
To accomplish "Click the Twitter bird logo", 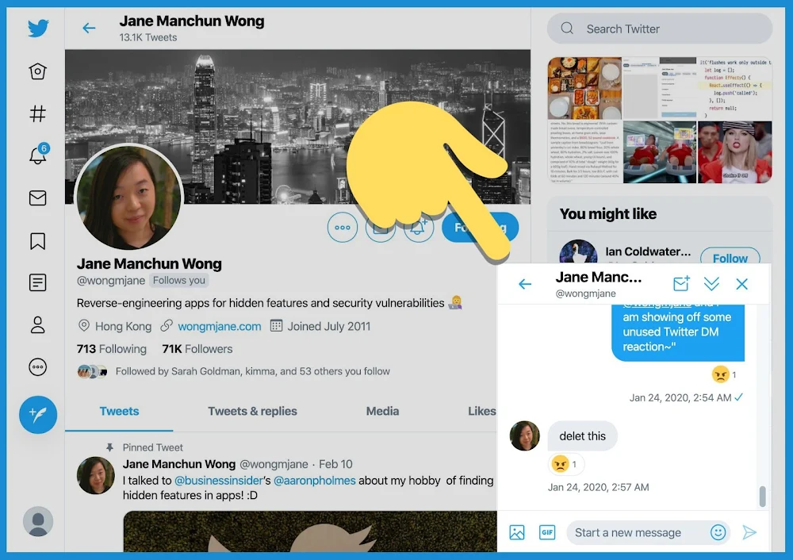I will tap(38, 28).
